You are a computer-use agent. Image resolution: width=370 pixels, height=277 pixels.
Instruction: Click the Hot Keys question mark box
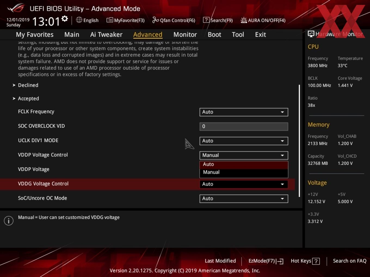click(316, 261)
